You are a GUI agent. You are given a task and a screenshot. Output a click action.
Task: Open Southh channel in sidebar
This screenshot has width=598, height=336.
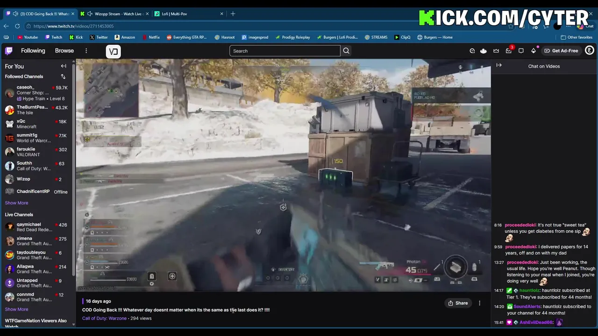tap(36, 166)
